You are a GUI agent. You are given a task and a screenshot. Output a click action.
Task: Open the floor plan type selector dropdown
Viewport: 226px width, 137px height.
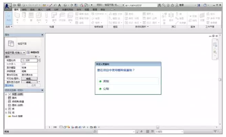(x=15, y=53)
